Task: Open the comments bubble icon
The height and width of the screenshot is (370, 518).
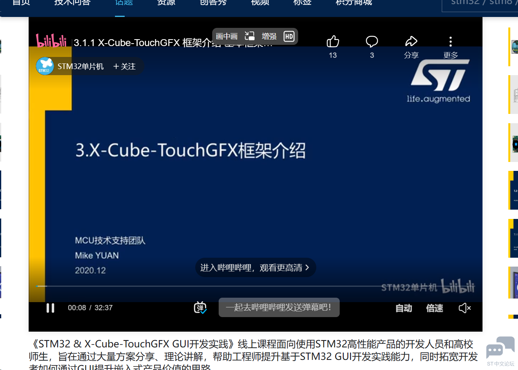Action: click(x=372, y=41)
